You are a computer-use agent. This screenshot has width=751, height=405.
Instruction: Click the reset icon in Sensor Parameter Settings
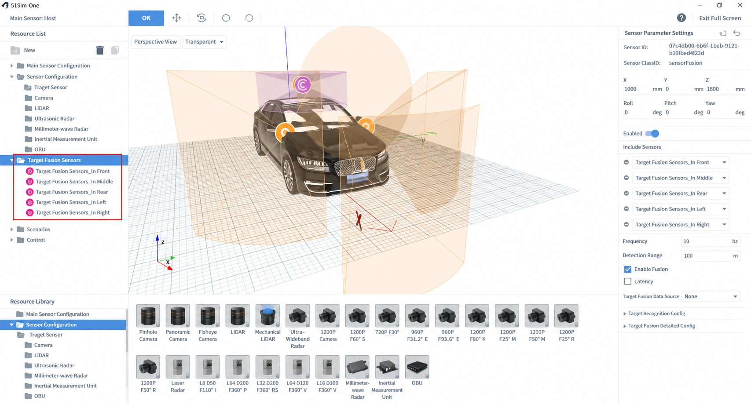coord(723,33)
